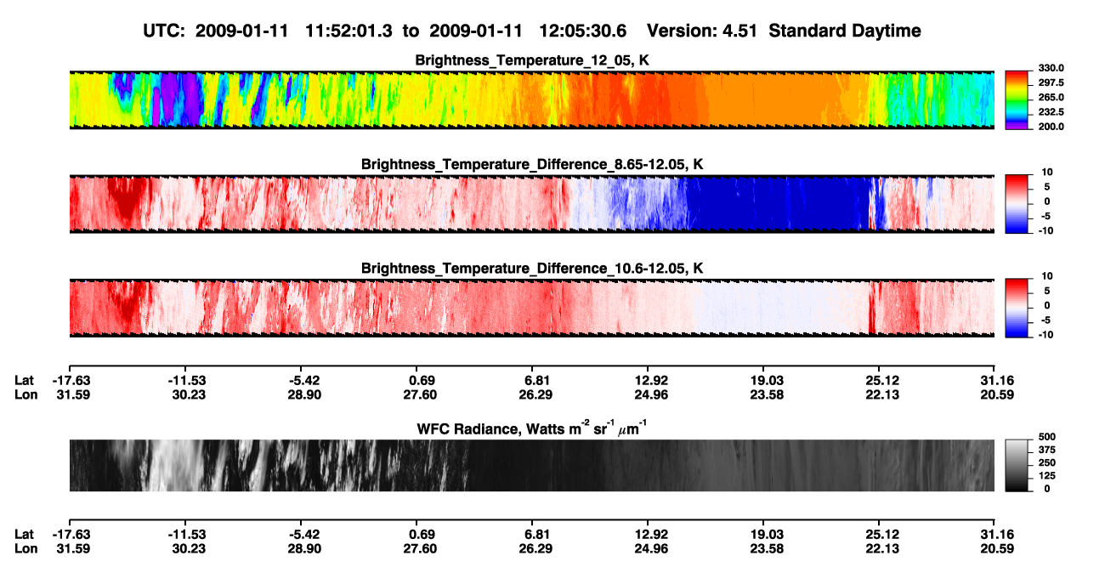Click the 'Brightness_Temperature_12_05, K' panel title
Viewport: 1105px width, 567px height.
[532, 60]
